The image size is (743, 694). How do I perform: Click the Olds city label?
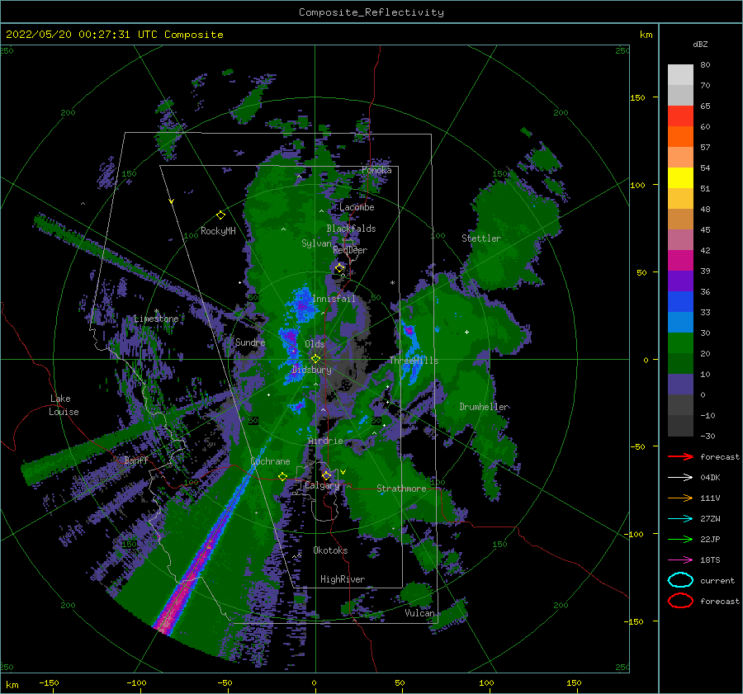[315, 344]
